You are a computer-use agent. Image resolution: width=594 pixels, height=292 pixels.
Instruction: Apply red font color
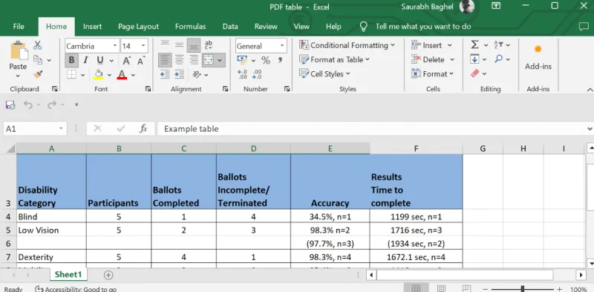(122, 75)
